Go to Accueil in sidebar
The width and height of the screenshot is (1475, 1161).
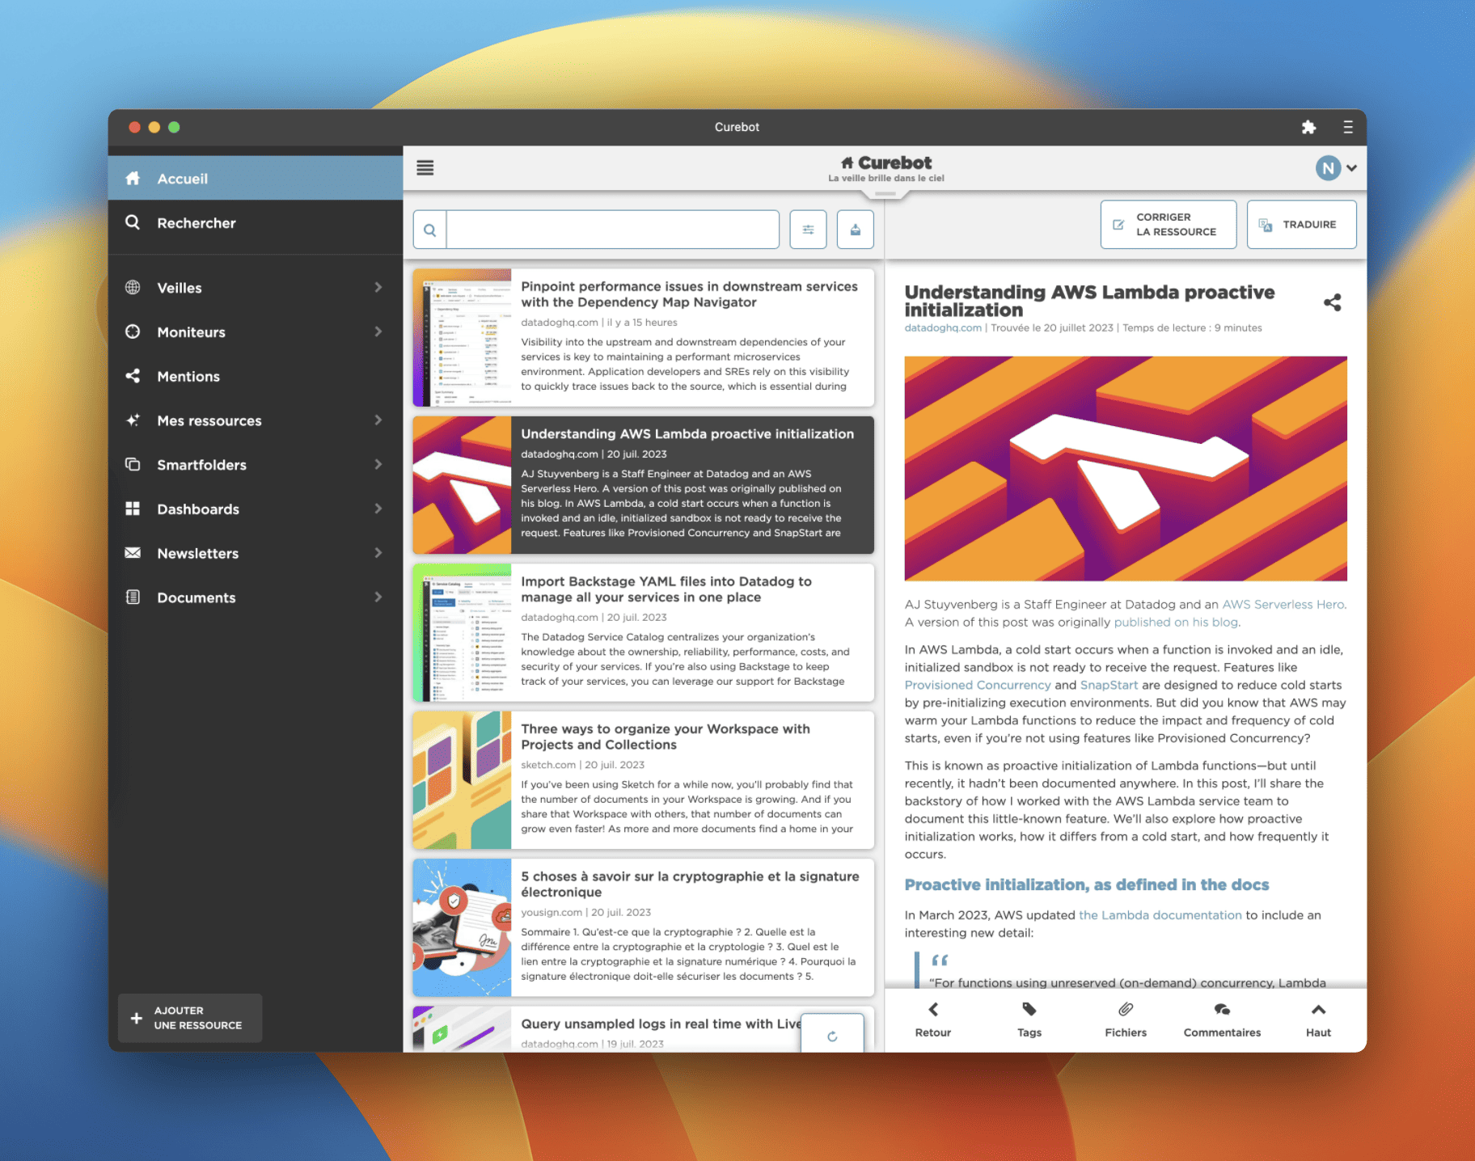tap(256, 178)
